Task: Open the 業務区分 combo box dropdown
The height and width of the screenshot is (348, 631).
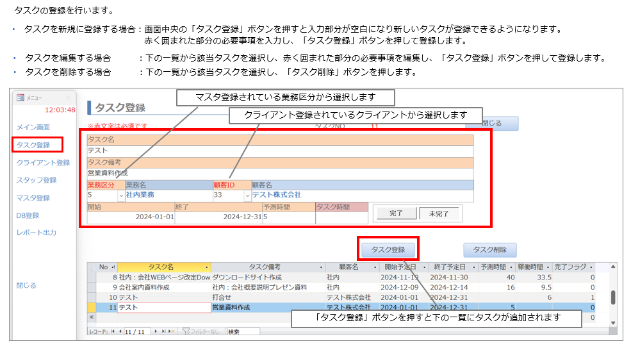Action: pos(121,195)
